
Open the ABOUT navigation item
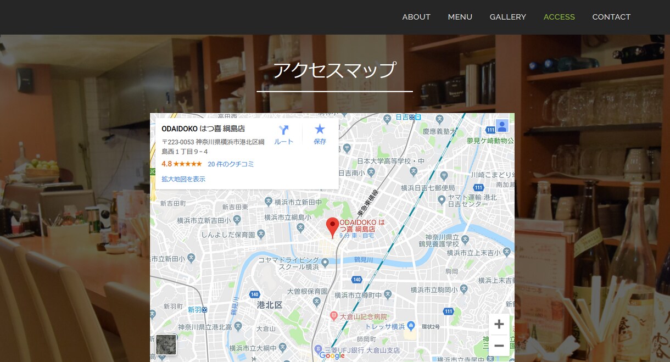(416, 17)
